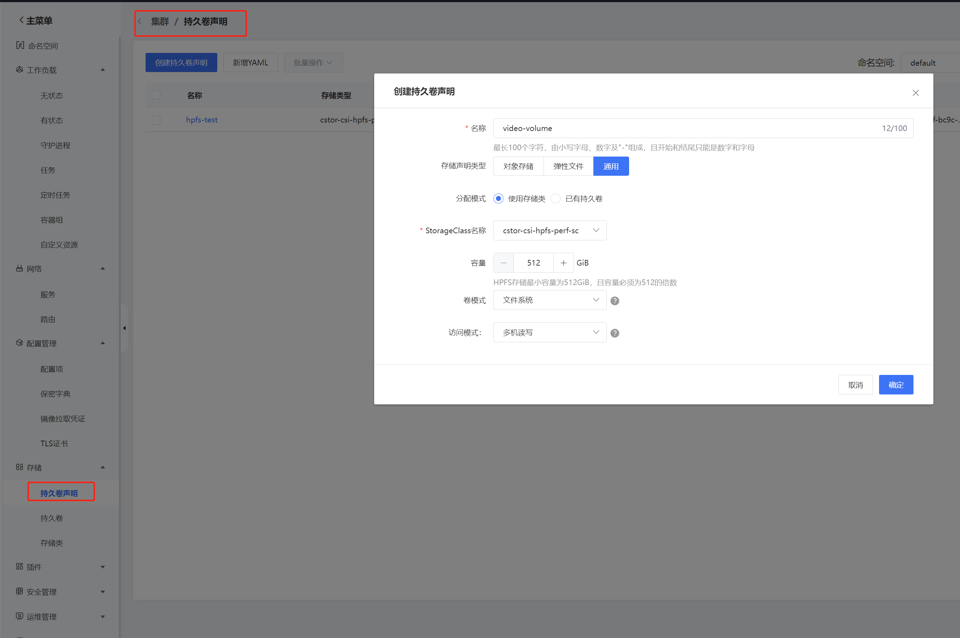This screenshot has height=638, width=960.
Task: Click the breadcrumb back arrow
Action: coord(140,22)
